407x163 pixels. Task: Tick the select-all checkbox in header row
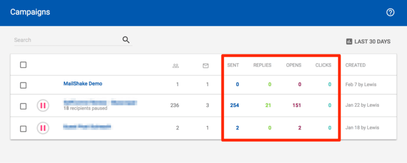[x=23, y=65]
